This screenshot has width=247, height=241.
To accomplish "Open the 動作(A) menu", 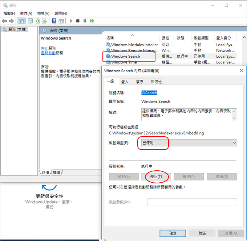I will [26, 13].
